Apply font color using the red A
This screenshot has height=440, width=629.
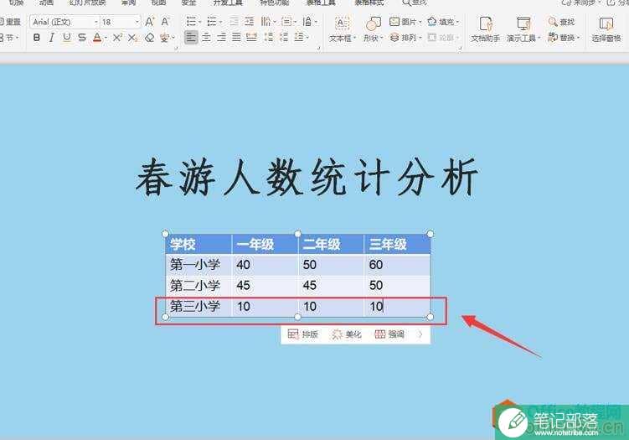pos(97,38)
